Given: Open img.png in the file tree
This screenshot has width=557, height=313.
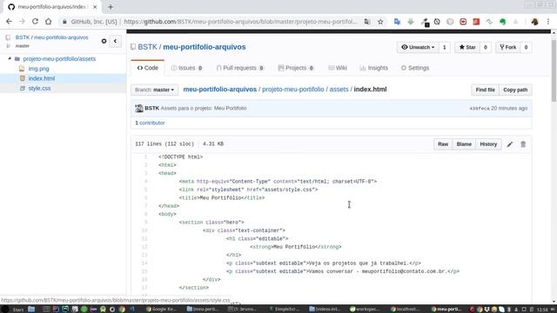Looking at the screenshot, I should [x=38, y=69].
